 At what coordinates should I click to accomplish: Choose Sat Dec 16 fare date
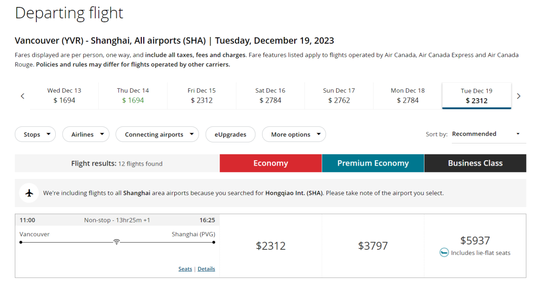point(270,96)
